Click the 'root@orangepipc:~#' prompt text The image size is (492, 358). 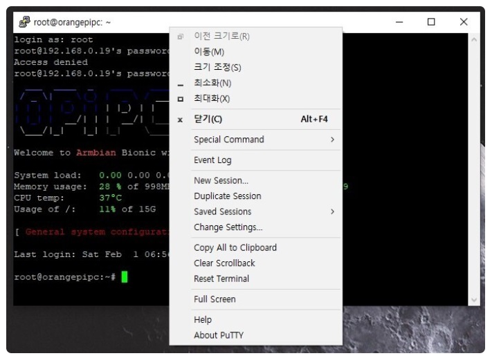coord(64,277)
